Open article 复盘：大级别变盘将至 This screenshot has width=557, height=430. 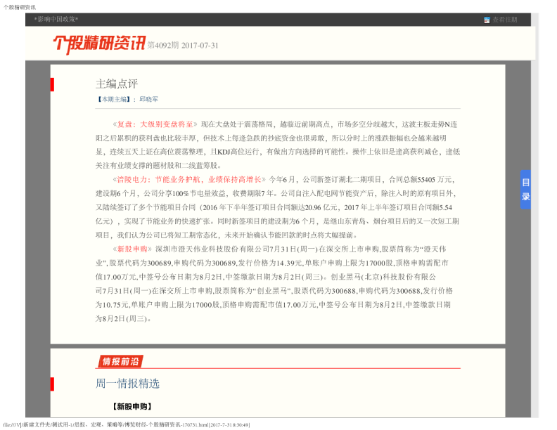155,124
